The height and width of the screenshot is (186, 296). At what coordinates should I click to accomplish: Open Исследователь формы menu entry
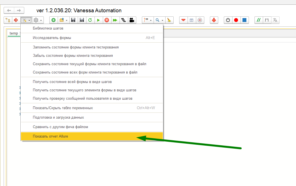tap(92, 38)
